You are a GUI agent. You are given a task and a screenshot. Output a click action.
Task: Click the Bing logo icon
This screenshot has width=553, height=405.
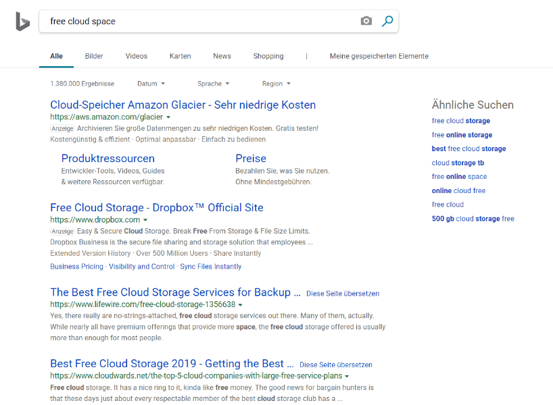[22, 21]
